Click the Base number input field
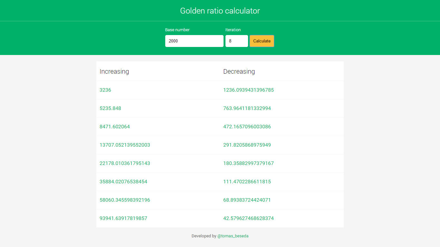Viewport: 440px width, 247px height. point(194,41)
